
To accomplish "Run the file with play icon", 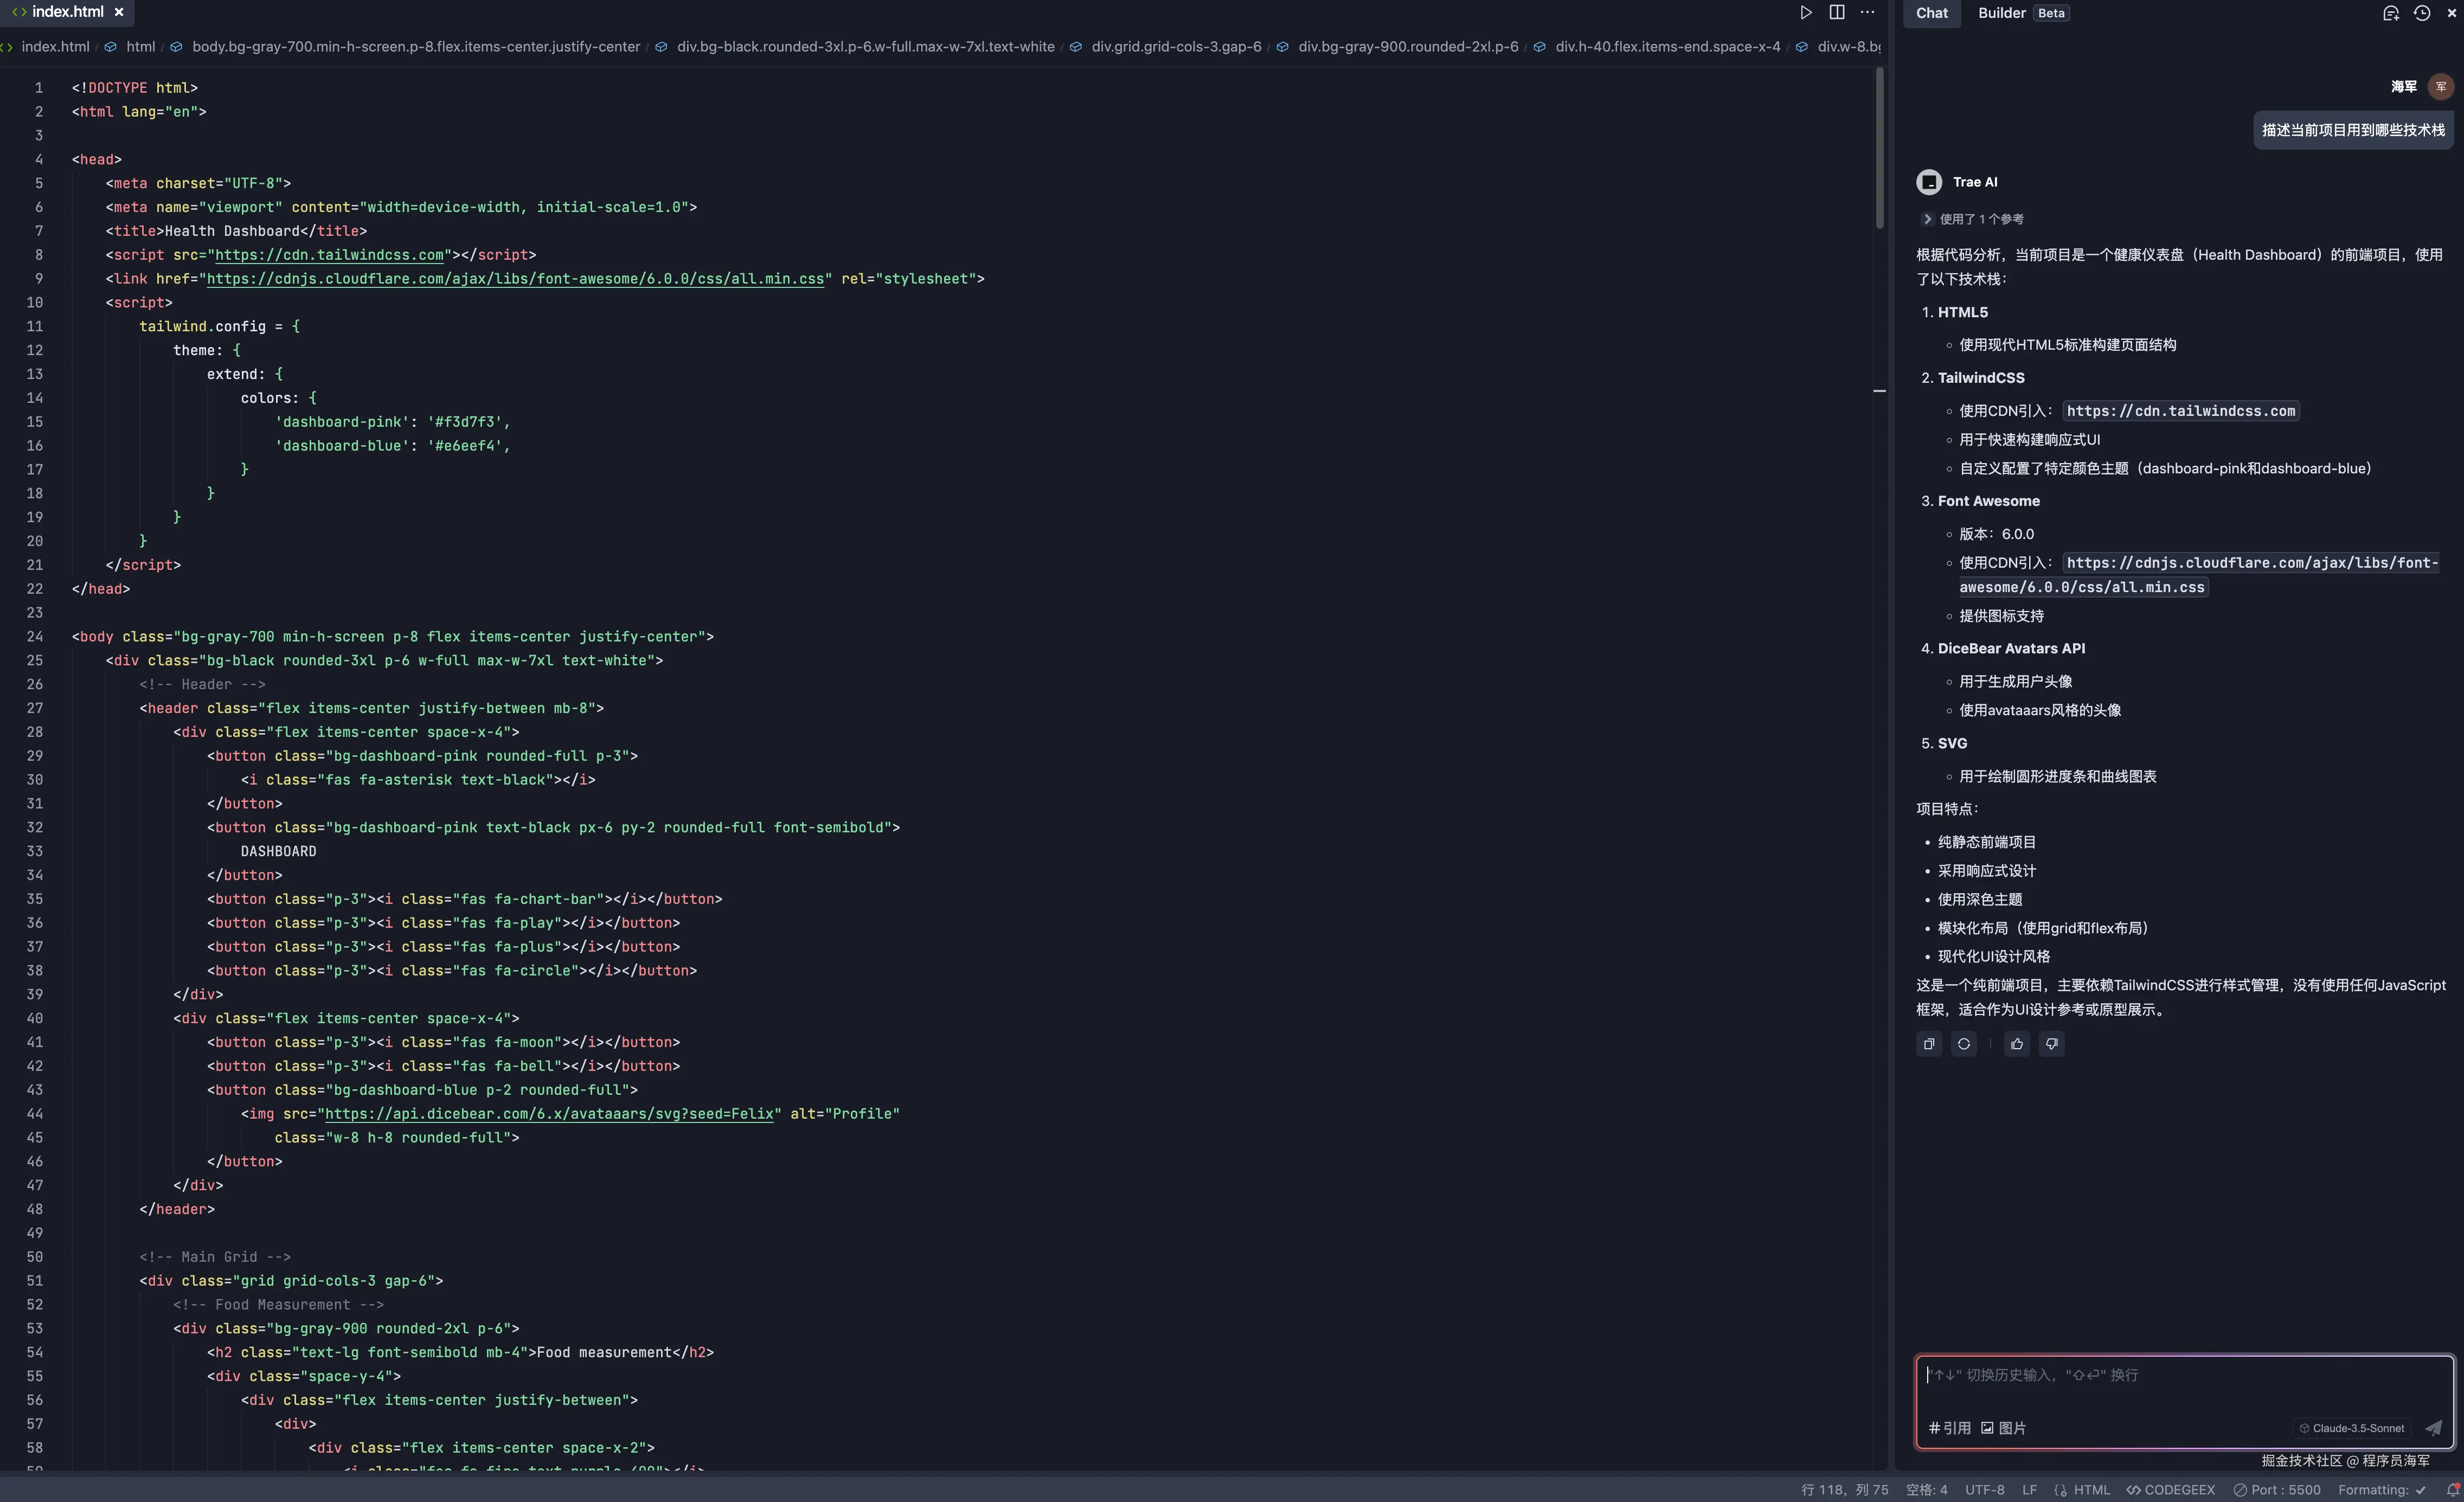I will coord(1805,13).
